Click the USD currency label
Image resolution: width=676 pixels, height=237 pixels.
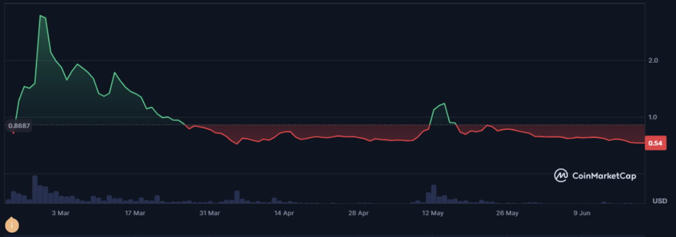[660, 201]
